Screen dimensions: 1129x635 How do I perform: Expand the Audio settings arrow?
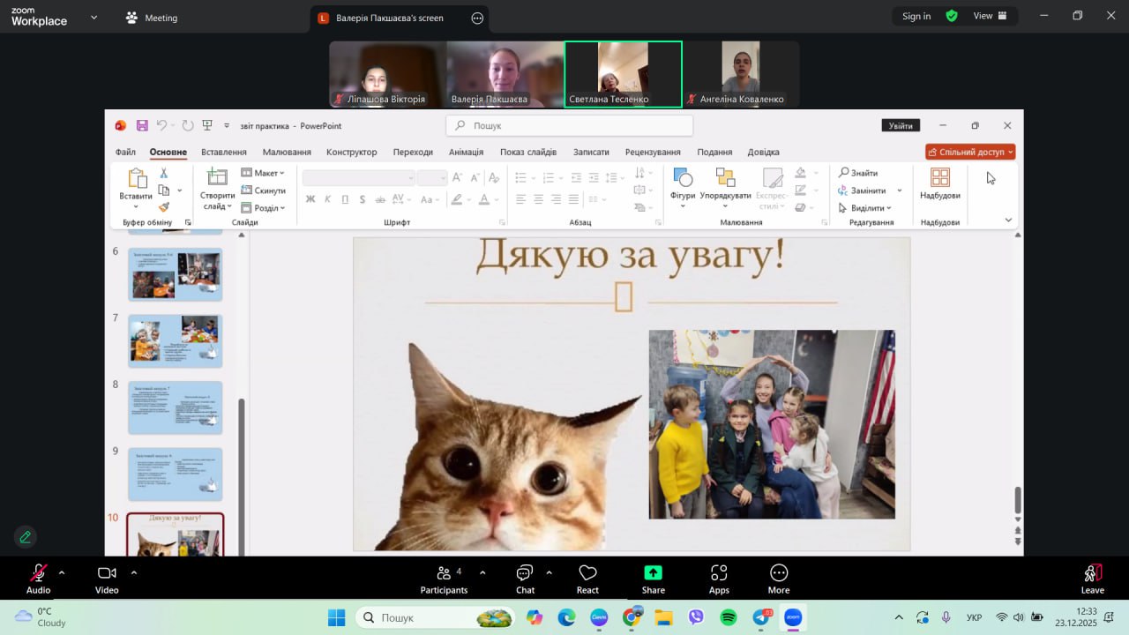61,572
